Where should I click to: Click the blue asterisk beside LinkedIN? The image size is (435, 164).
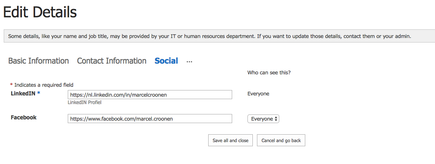coord(38,93)
